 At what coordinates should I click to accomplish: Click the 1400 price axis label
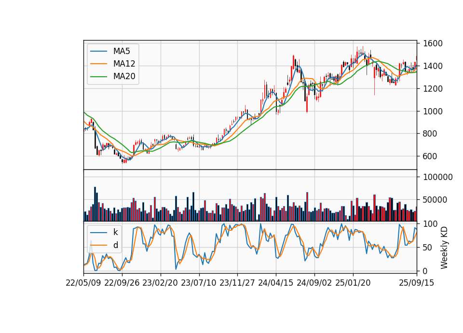coord(433,66)
